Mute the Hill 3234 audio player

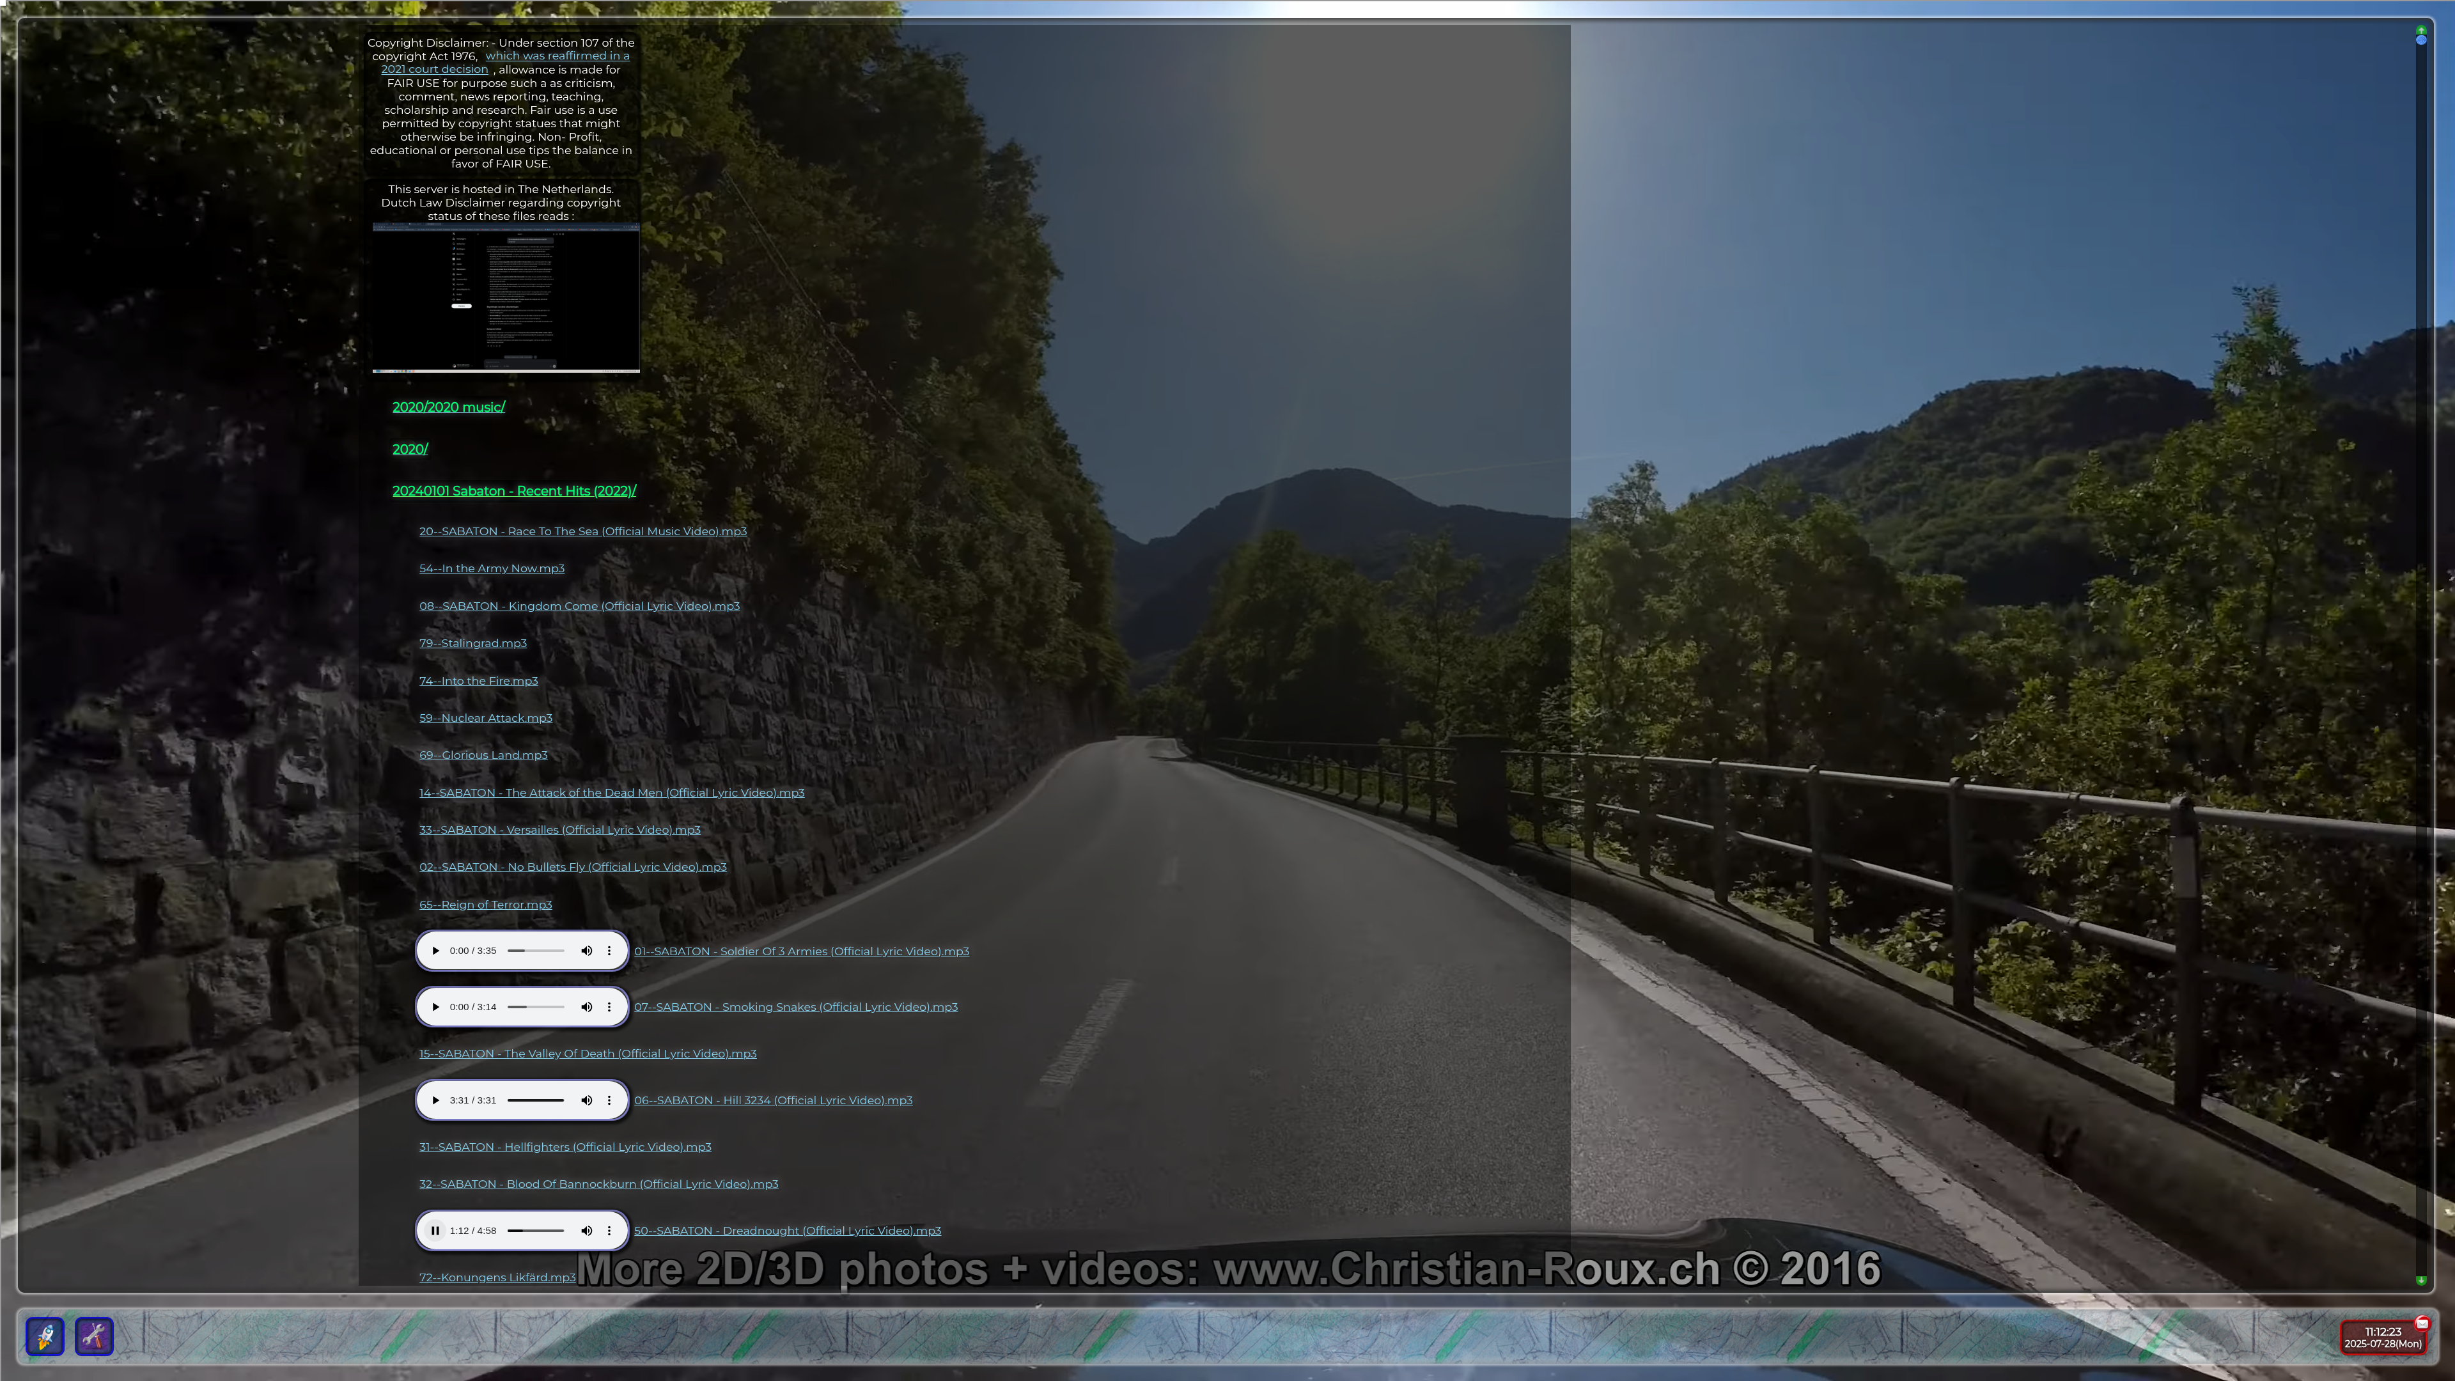[x=586, y=1101]
